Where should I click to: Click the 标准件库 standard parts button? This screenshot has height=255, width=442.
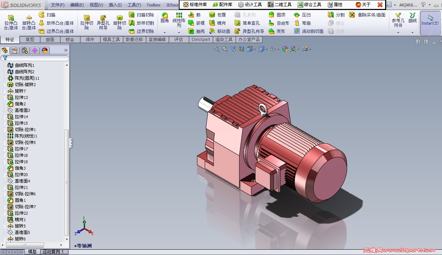(x=195, y=5)
